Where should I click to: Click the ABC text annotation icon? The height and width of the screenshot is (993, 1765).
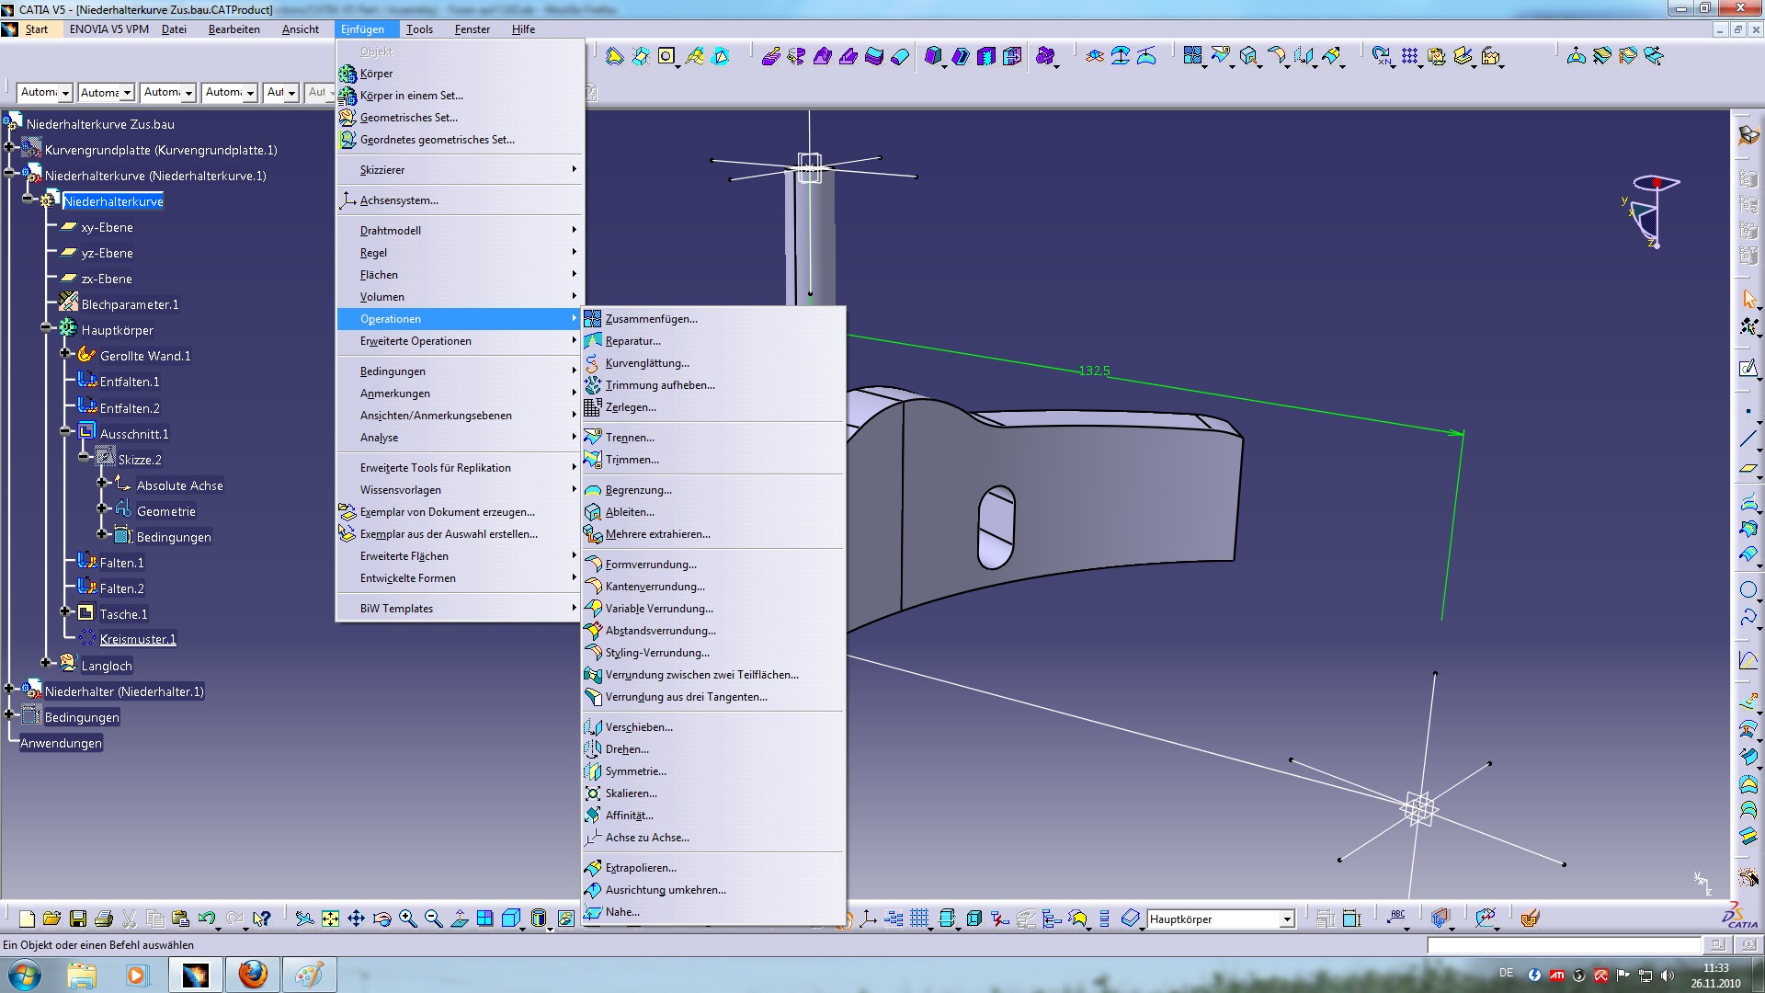(x=1397, y=918)
